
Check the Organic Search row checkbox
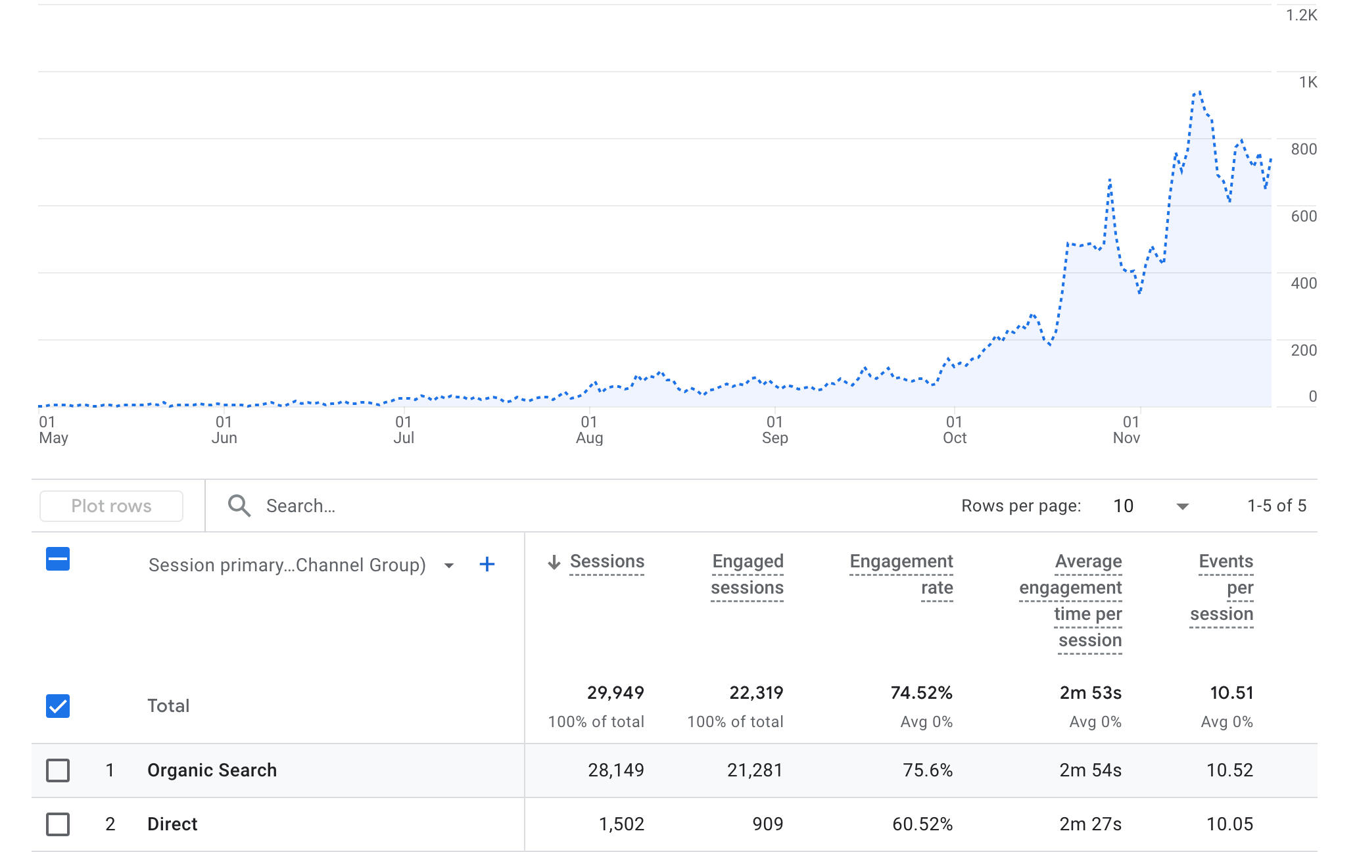click(x=58, y=770)
